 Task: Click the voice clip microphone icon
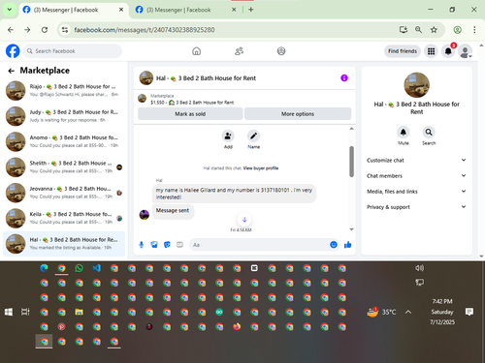(x=142, y=245)
